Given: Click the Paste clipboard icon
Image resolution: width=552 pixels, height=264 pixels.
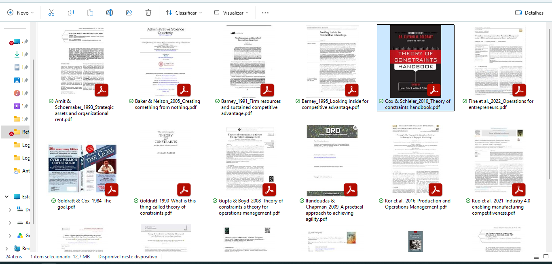Looking at the screenshot, I should point(90,13).
